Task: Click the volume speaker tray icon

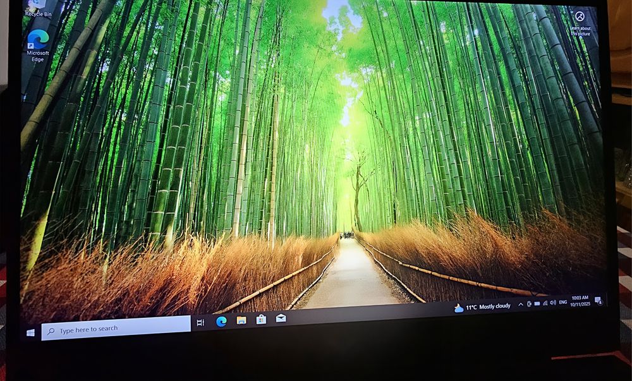Action: (552, 303)
